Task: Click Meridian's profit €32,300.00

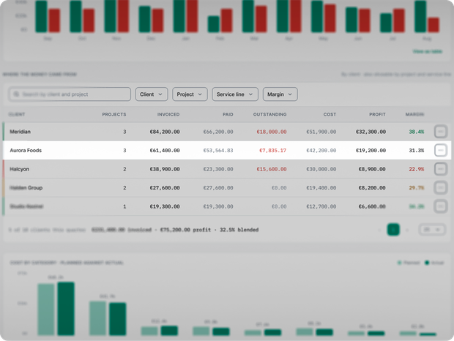Action: coord(371,132)
